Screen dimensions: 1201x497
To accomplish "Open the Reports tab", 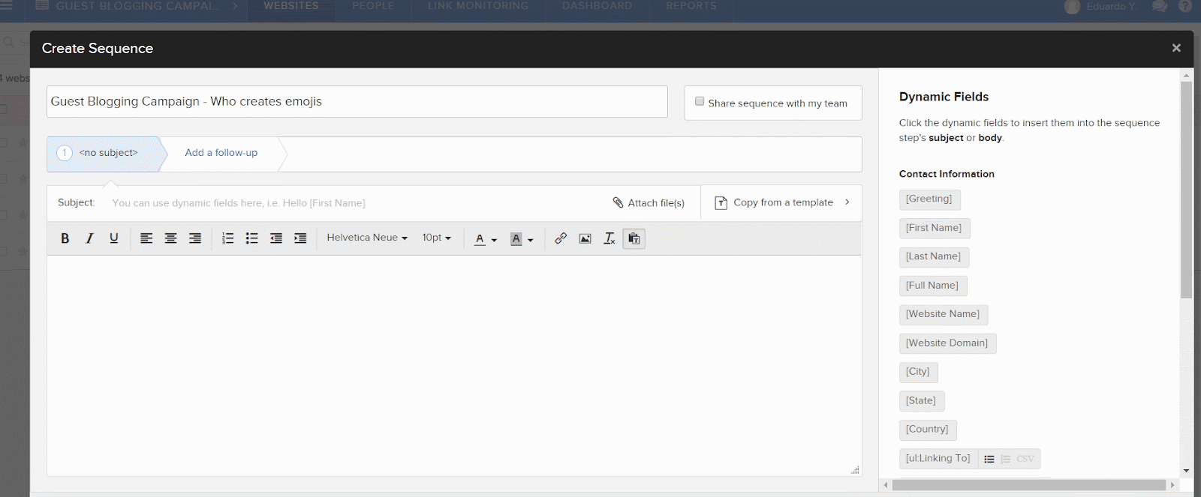I will [x=691, y=6].
